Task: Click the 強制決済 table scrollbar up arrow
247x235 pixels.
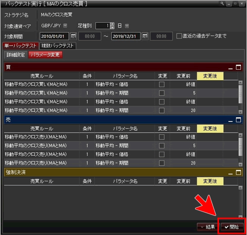Action: coord(240,188)
